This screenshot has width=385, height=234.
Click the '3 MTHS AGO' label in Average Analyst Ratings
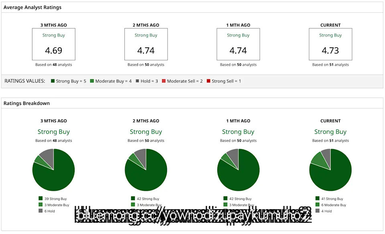tap(53, 25)
